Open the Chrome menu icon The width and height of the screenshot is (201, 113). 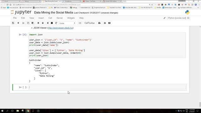point(199,5)
